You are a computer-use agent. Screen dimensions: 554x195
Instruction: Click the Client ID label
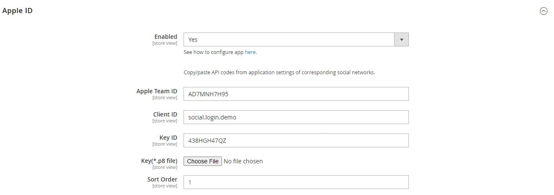point(165,114)
